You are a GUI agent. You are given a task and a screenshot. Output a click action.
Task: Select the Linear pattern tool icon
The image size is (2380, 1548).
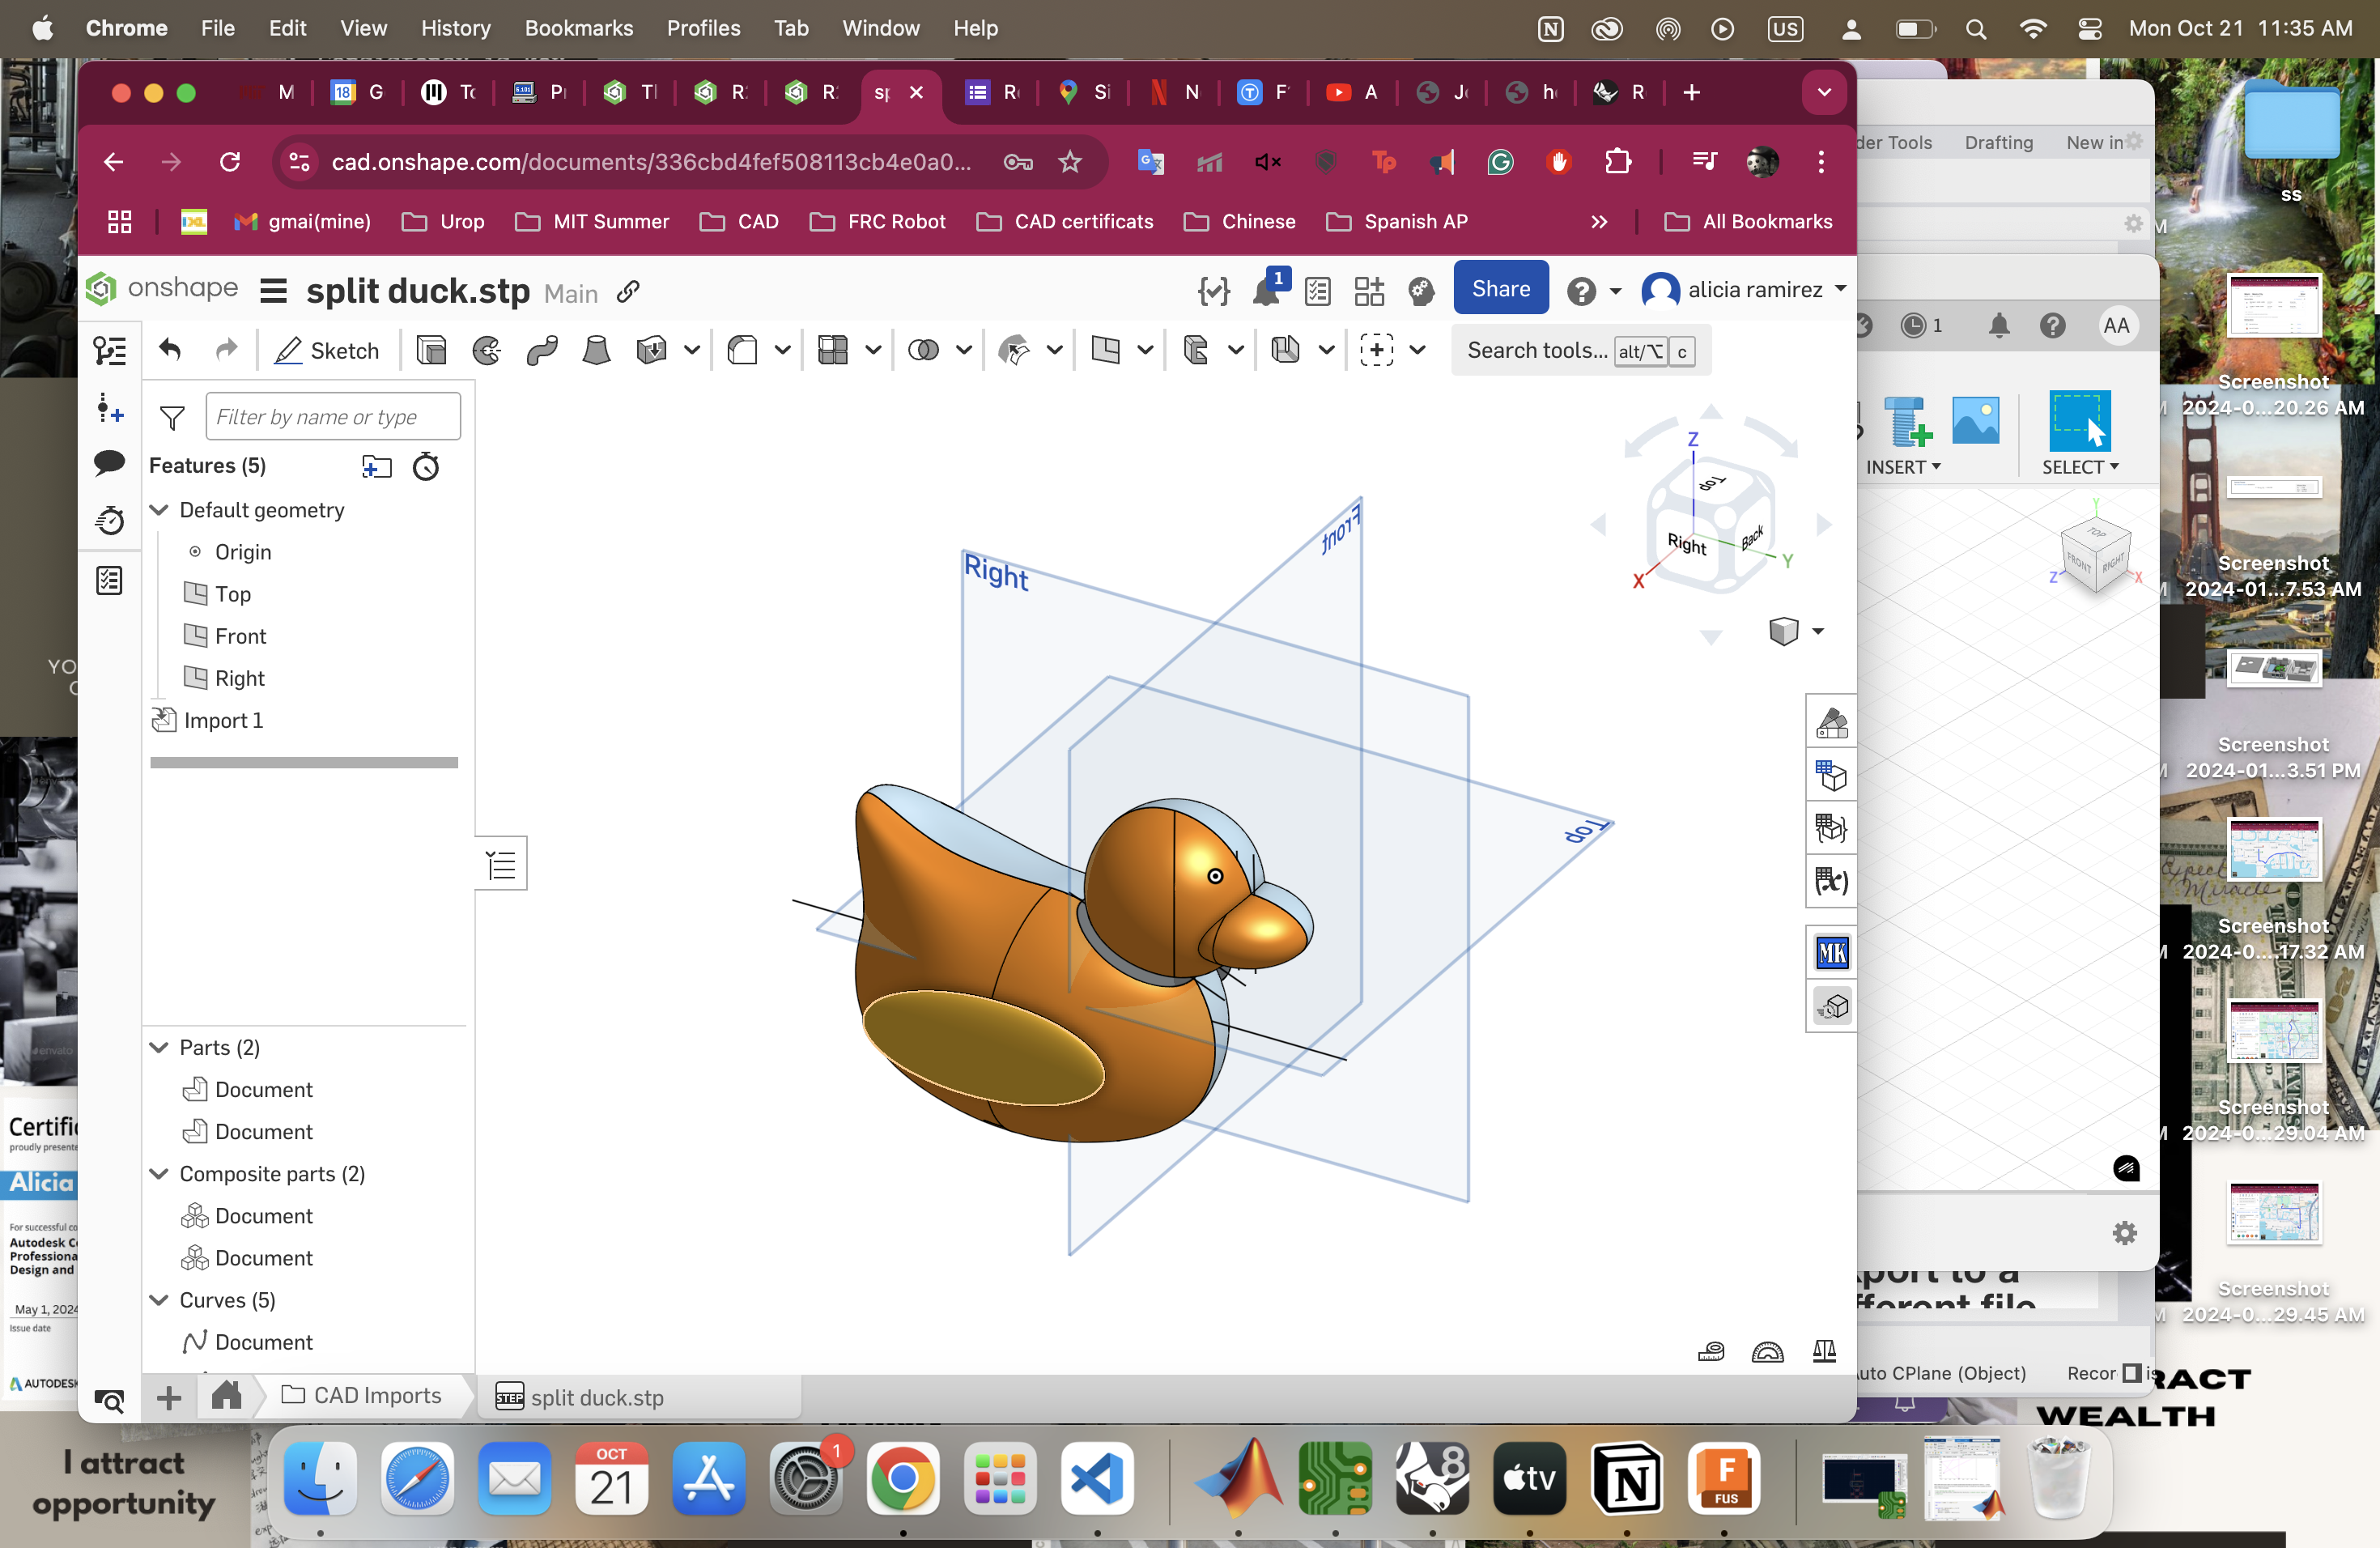point(833,350)
